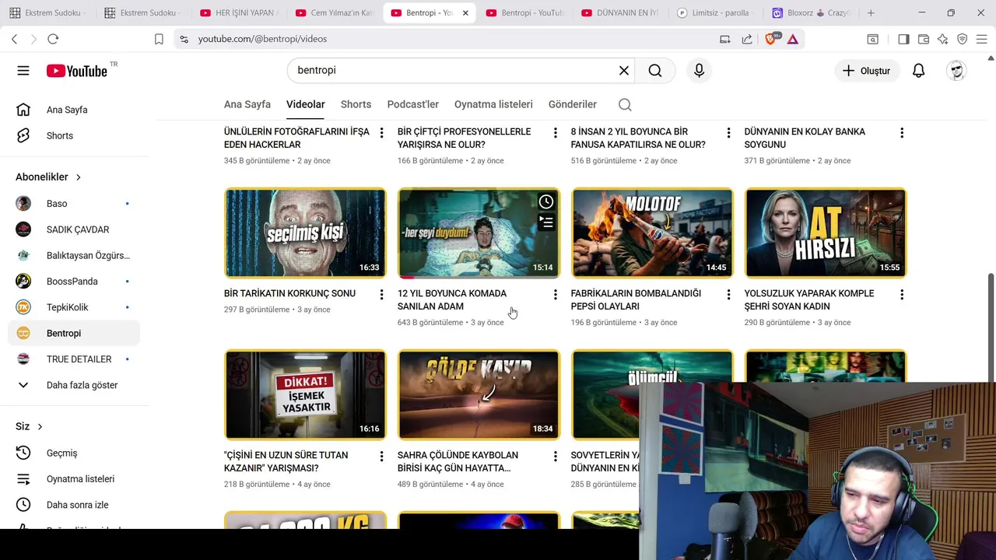This screenshot has height=560, width=996.
Task: Open the share page icon in address bar
Action: click(x=747, y=39)
